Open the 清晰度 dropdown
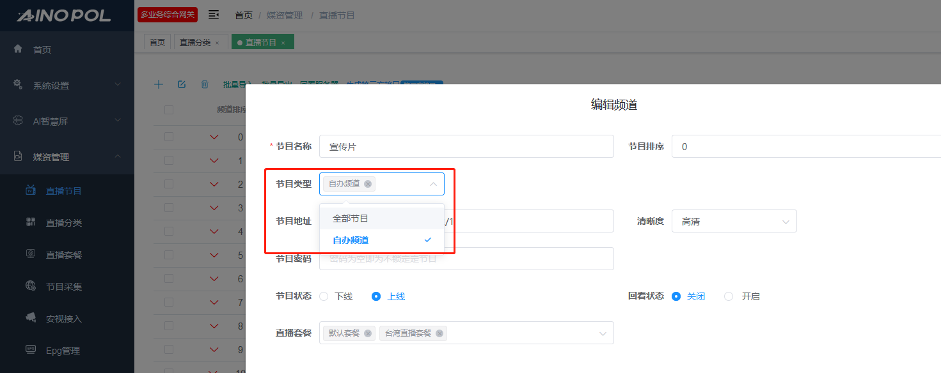Screen dimensions: 941x373 (x=734, y=222)
